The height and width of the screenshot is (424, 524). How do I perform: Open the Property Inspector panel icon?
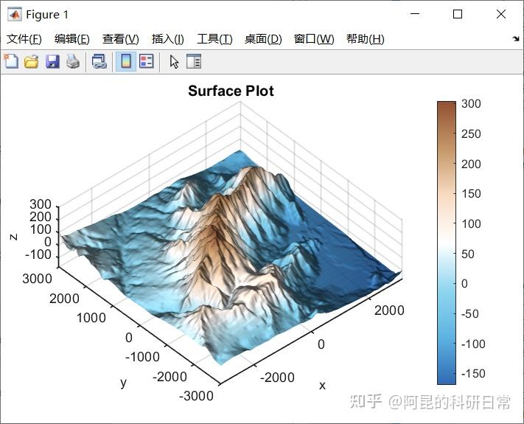coord(194,61)
